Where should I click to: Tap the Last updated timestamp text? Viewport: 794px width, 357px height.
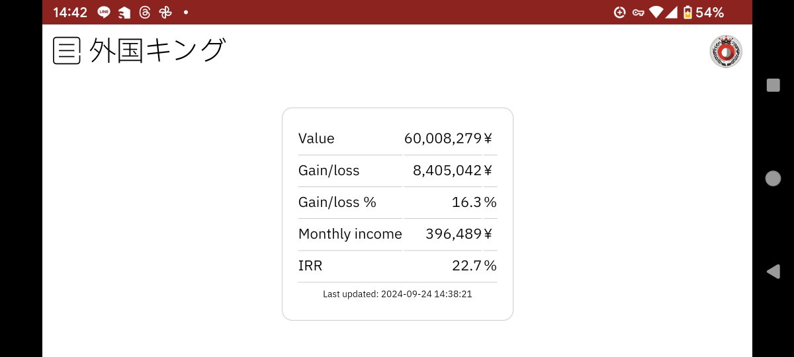click(x=397, y=294)
